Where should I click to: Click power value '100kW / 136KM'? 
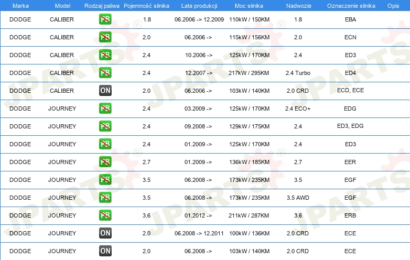pyautogui.click(x=249, y=233)
